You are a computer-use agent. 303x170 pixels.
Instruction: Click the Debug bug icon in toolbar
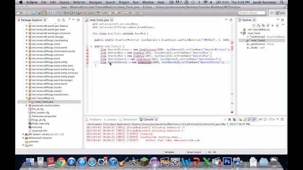[65, 13]
